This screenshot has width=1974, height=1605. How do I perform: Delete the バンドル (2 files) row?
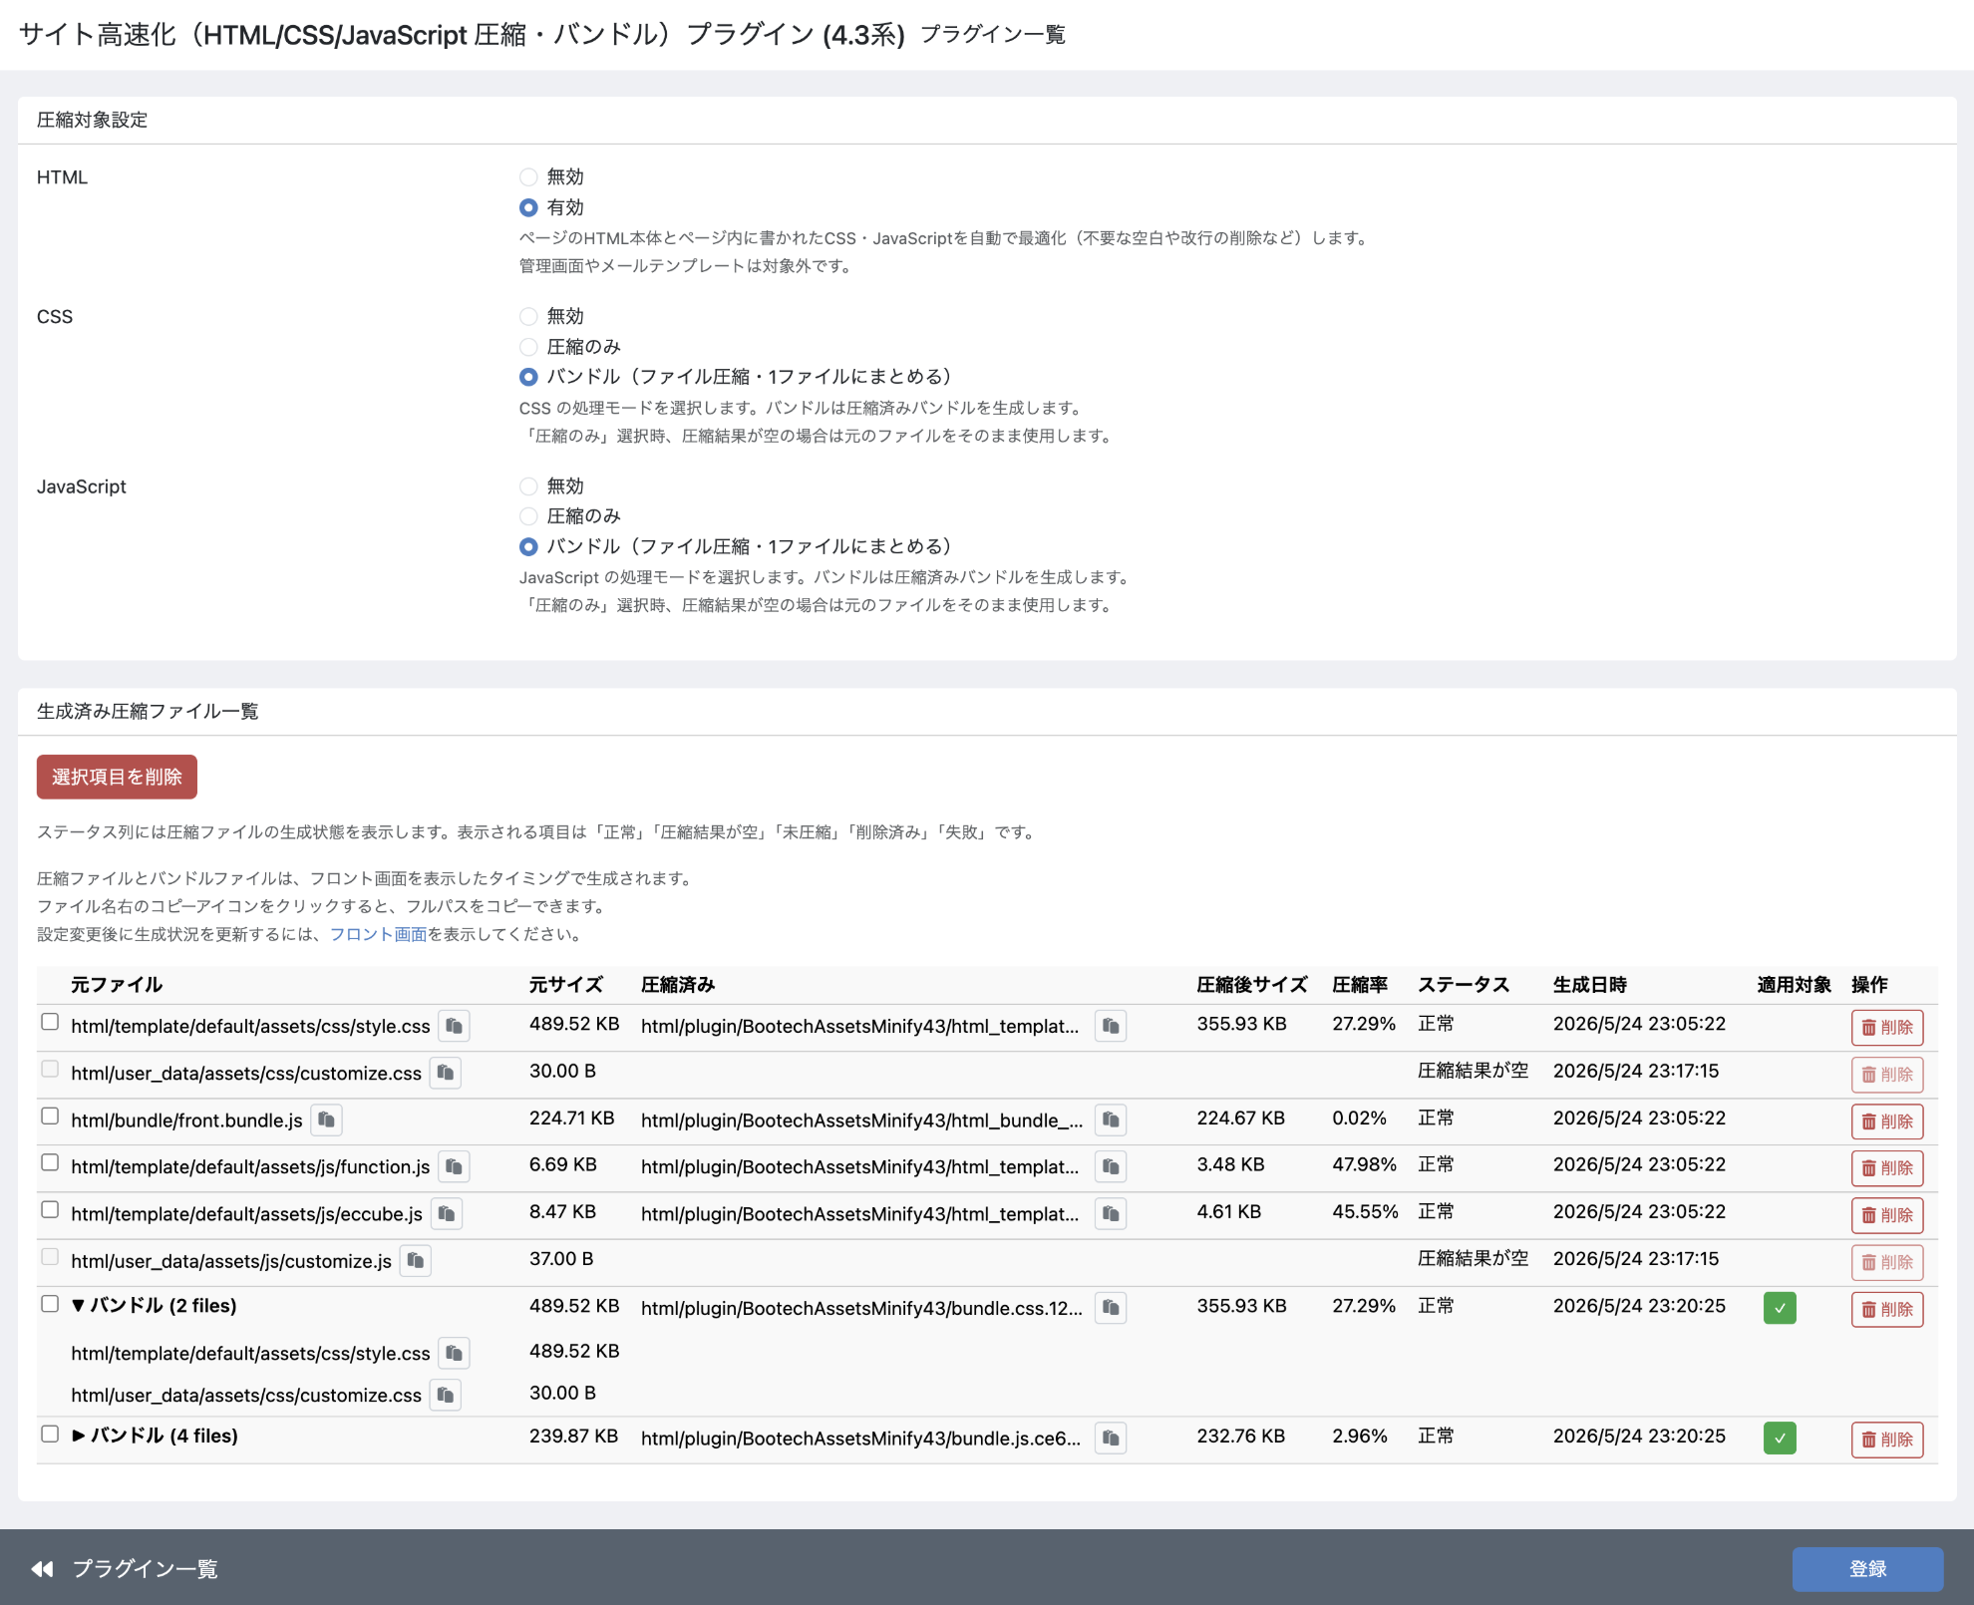click(1887, 1309)
